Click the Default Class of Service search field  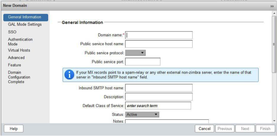[158, 106]
